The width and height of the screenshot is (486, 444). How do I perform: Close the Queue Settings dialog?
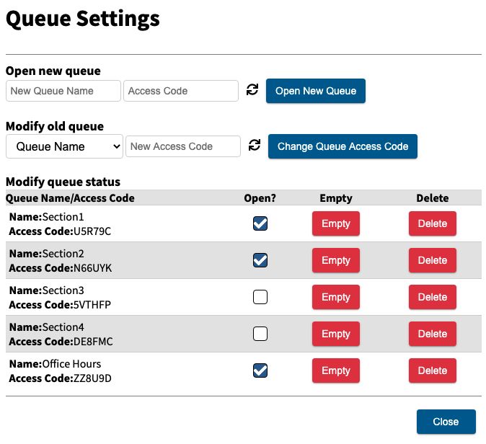pyautogui.click(x=446, y=422)
